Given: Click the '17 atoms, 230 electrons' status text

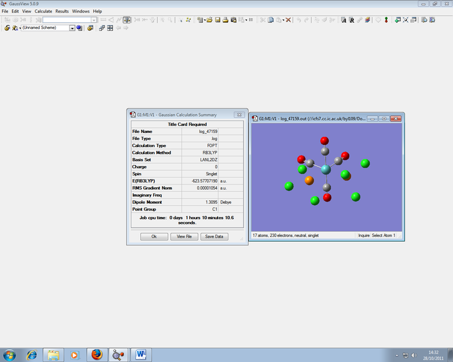Looking at the screenshot, I should tap(286, 235).
